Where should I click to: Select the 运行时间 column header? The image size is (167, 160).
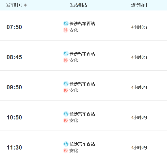(x=139, y=5)
